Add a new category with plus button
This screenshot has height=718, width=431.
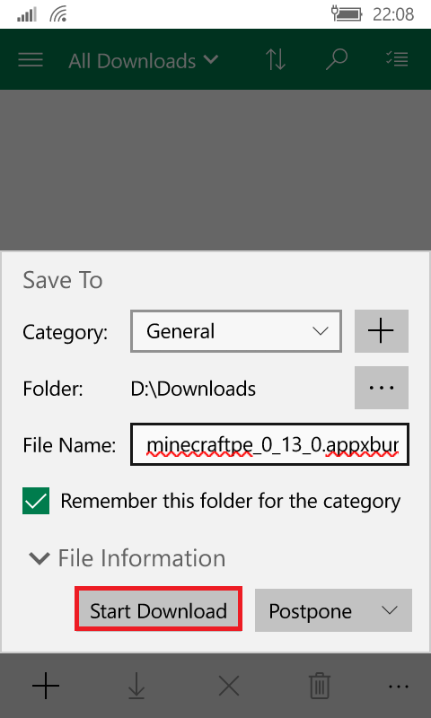382,331
